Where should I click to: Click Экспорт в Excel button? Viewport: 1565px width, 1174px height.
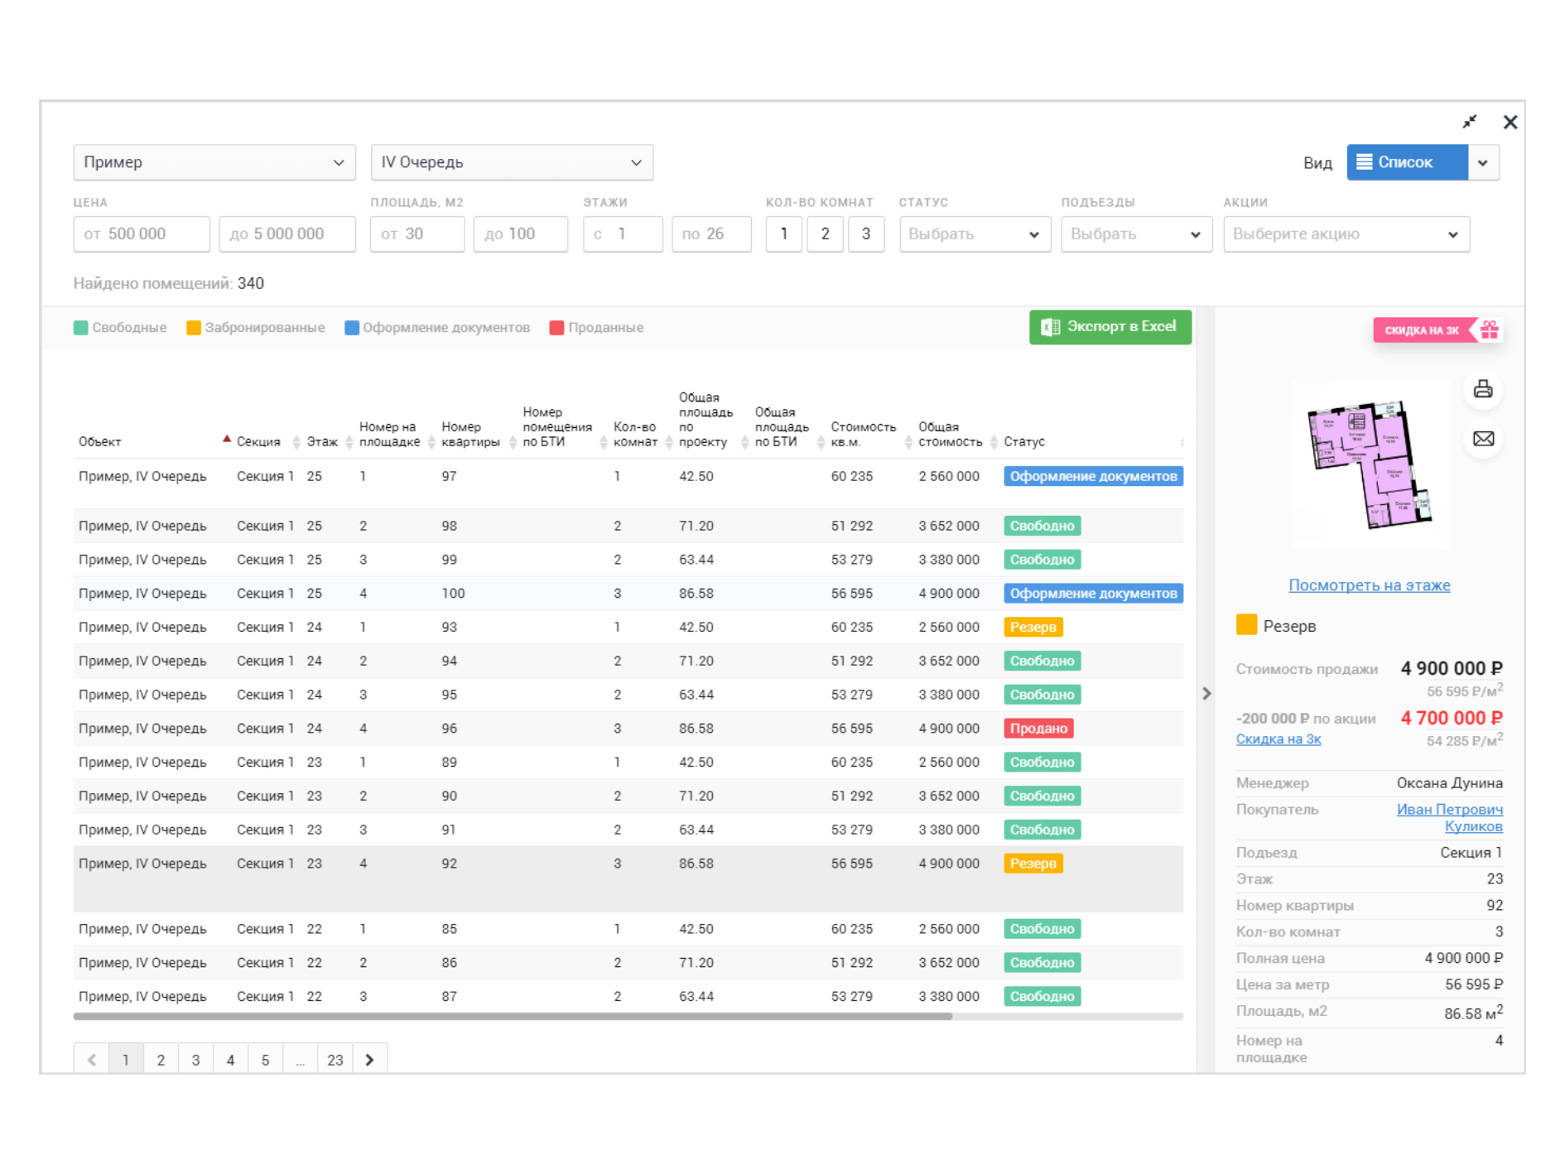(x=1110, y=327)
